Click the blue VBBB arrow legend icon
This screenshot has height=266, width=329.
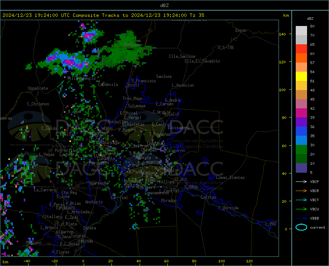[301, 218]
